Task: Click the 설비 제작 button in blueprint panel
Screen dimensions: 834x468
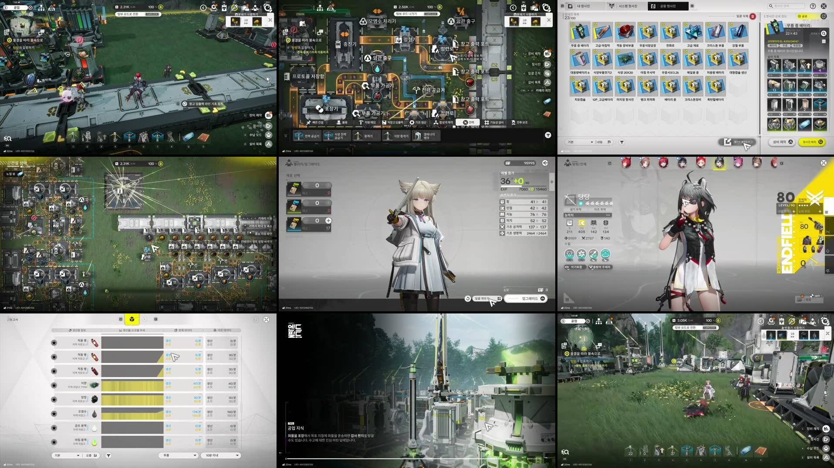Action: [783, 142]
